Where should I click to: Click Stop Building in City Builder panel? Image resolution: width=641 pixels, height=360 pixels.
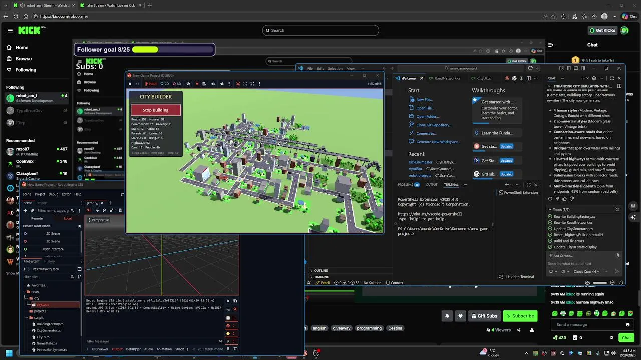pyautogui.click(x=156, y=110)
